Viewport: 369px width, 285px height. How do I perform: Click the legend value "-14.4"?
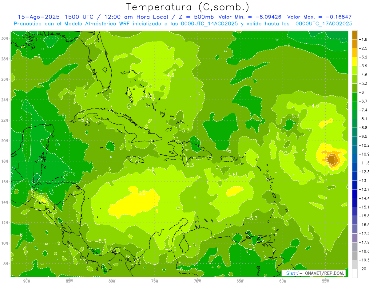click(364, 198)
